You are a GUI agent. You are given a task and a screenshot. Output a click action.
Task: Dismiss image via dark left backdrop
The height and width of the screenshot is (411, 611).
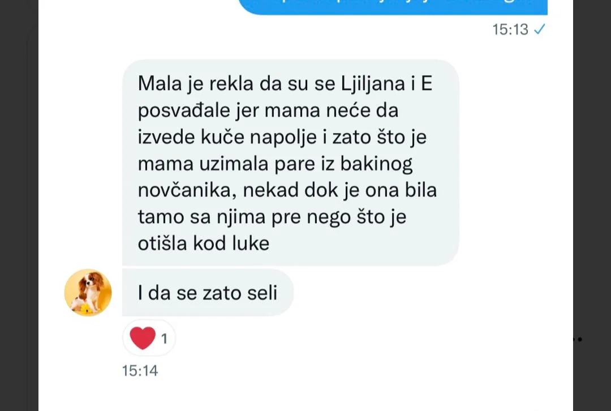click(19, 205)
